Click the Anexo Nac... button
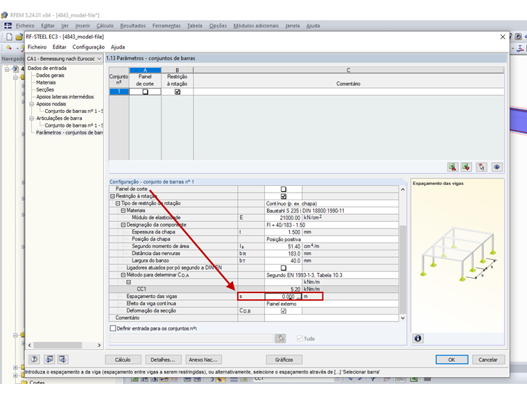The width and height of the screenshot is (527, 395). (203, 360)
